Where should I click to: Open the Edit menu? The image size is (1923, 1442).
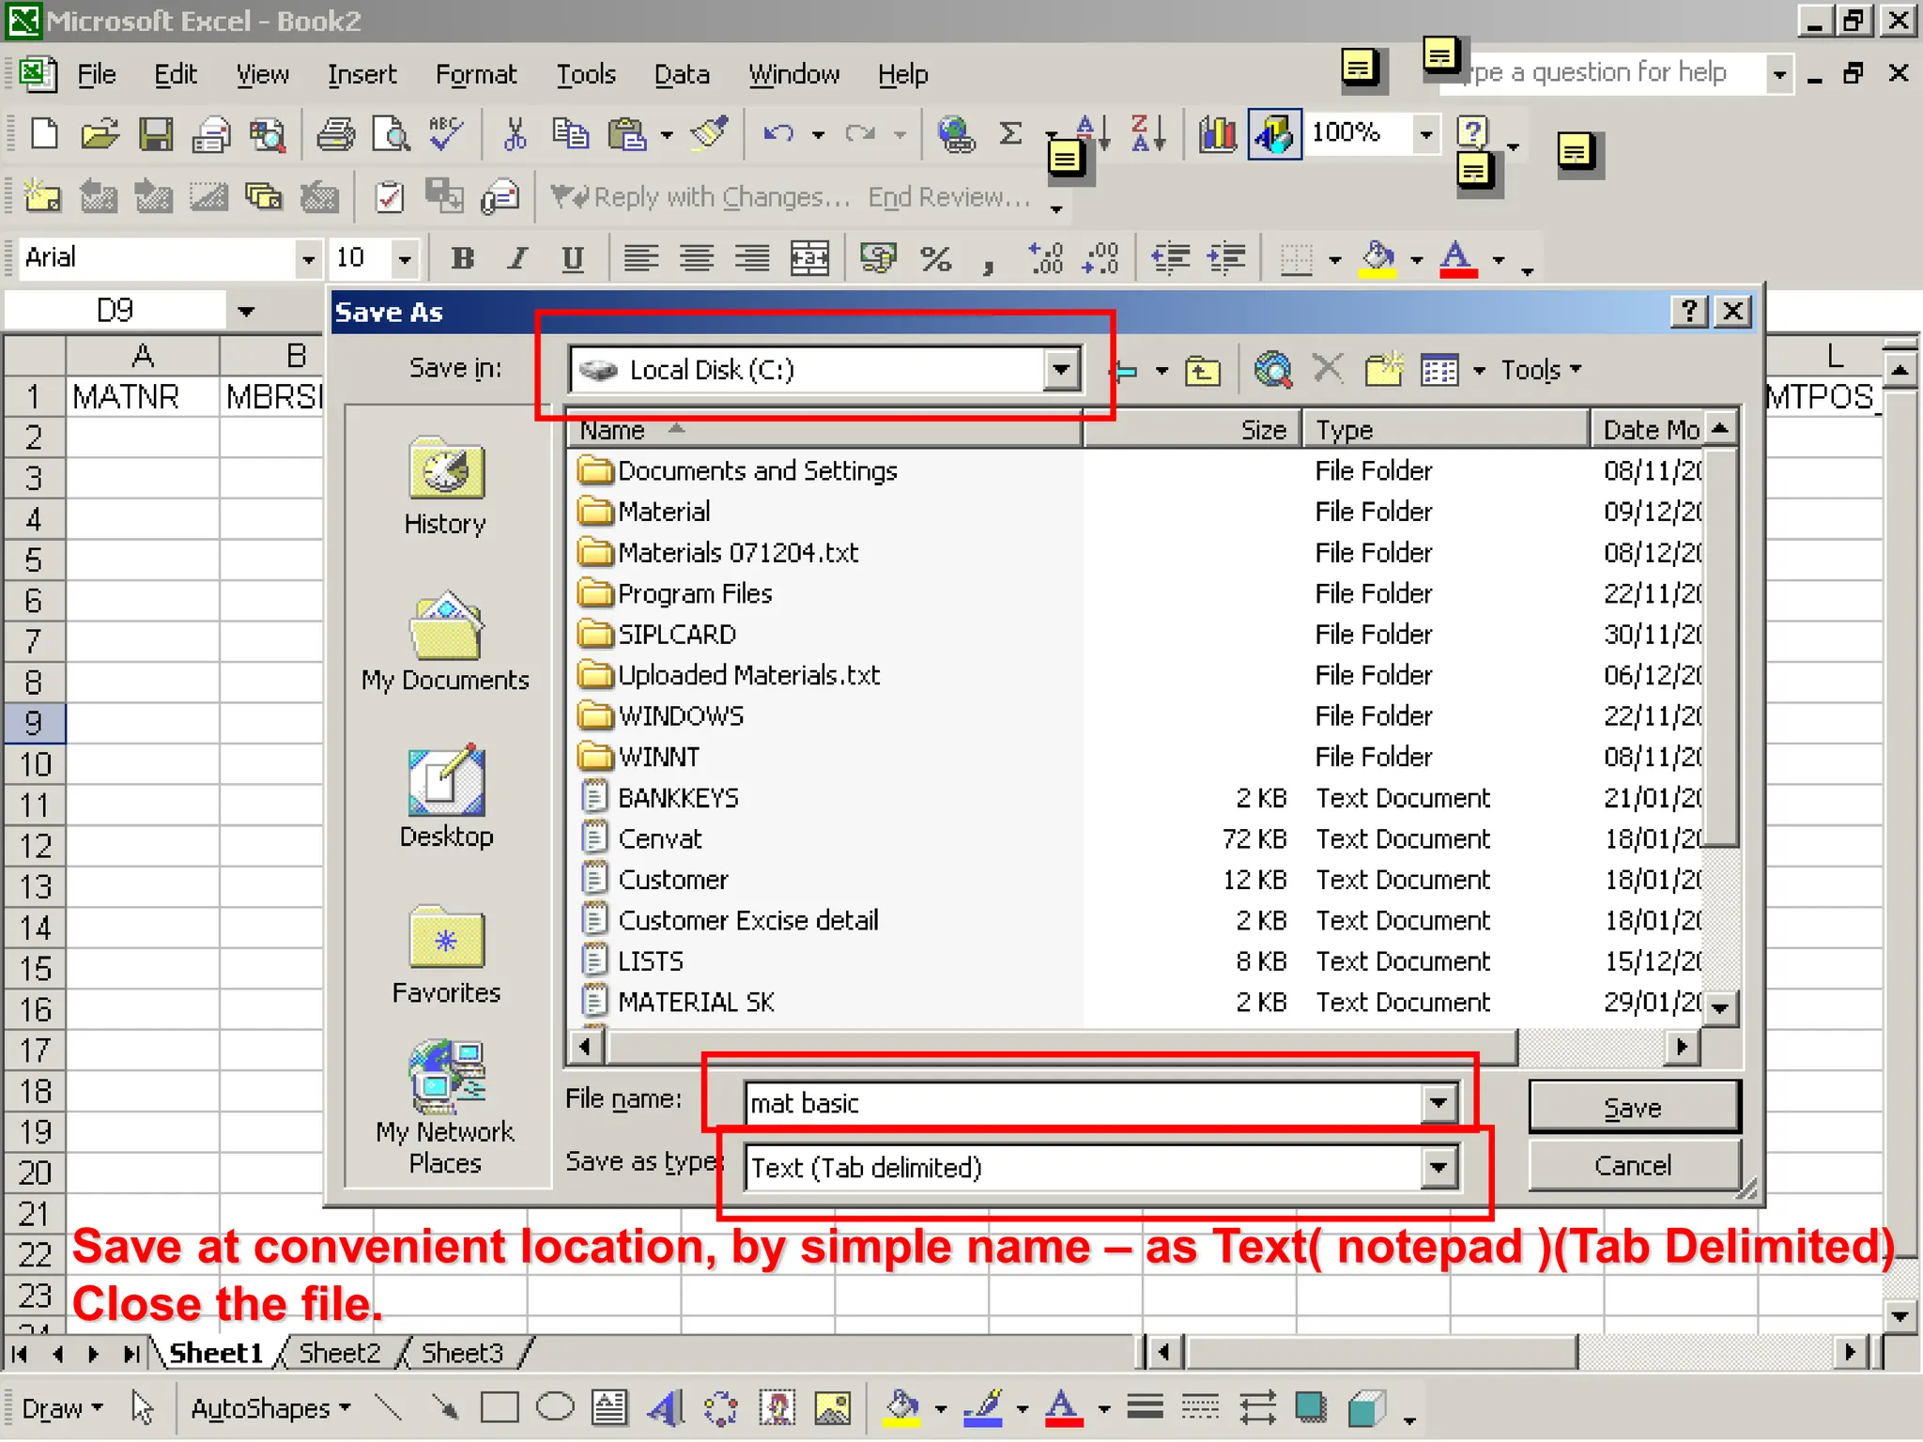175,74
